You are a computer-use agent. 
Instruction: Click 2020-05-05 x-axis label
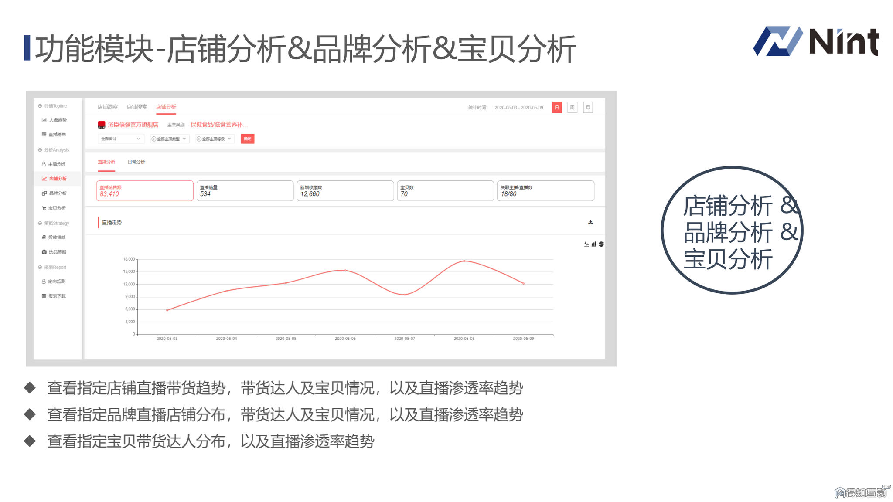[286, 339]
